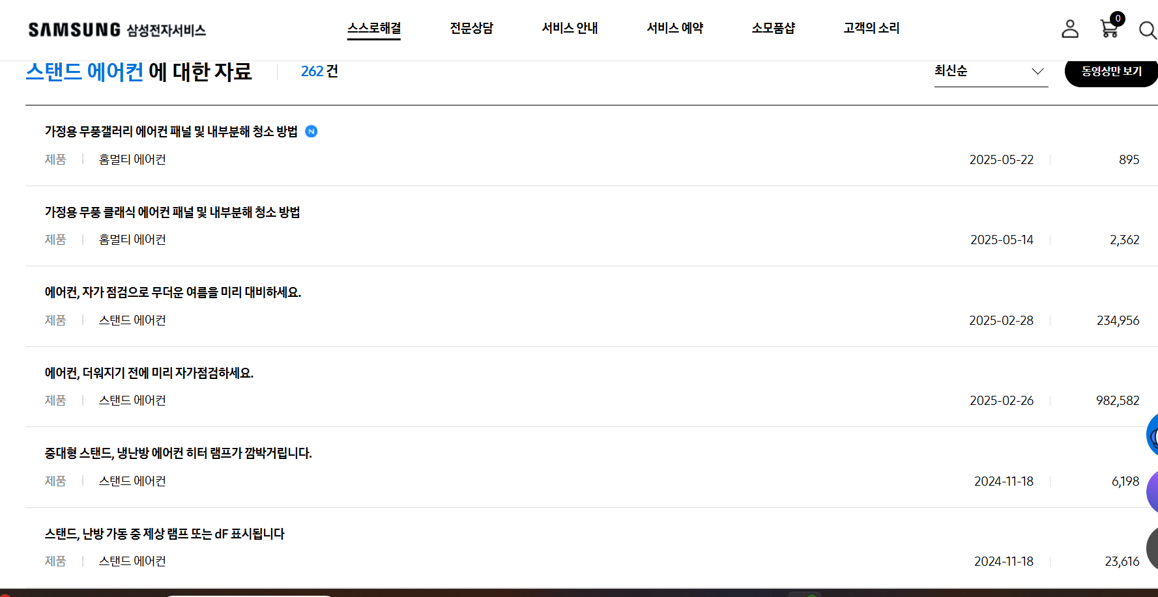Screen dimensions: 1158x597
Task: Open article 스탠드, 난방 가동 중 제상 램프 또는 dF 표시됩니다
Action: [164, 534]
